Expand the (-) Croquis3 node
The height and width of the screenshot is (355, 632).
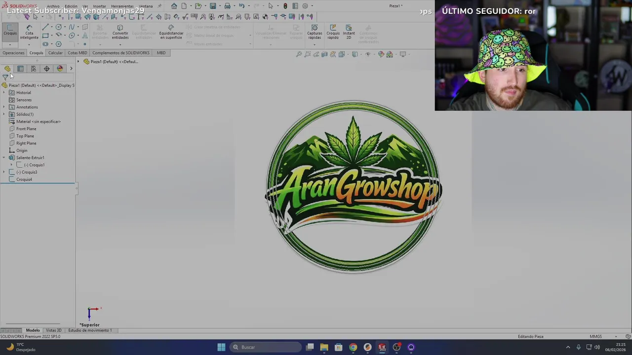(x=4, y=172)
